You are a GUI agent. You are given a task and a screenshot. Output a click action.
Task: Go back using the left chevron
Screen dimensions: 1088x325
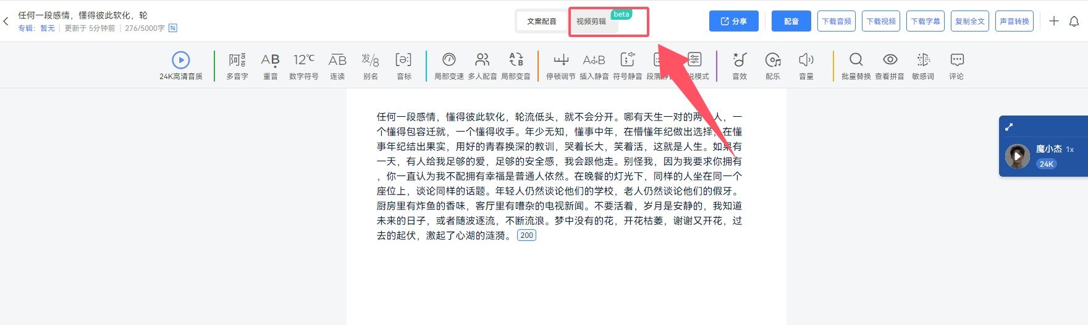click(x=6, y=22)
